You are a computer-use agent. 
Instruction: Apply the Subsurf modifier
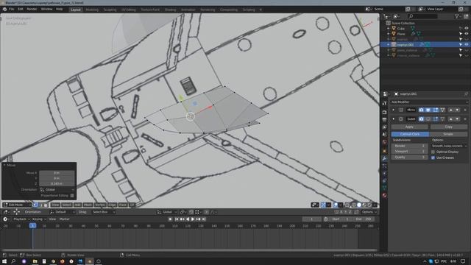(410, 127)
